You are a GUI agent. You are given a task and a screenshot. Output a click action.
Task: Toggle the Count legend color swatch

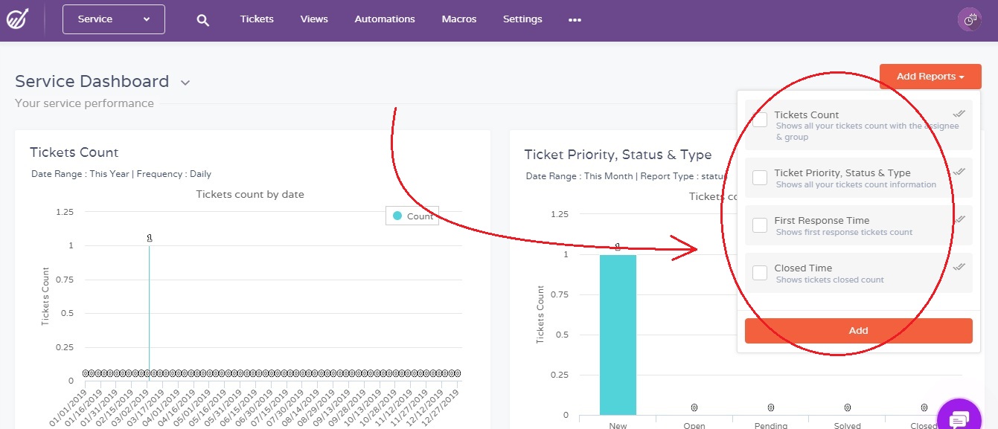pyautogui.click(x=397, y=216)
